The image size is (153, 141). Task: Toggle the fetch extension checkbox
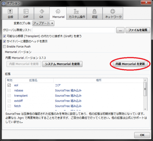[x=9, y=106]
